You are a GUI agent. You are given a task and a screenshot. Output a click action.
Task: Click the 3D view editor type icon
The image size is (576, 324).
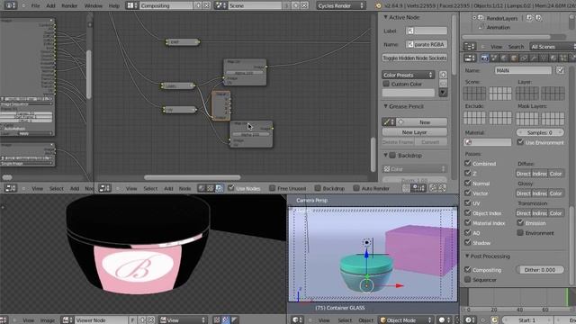297,320
